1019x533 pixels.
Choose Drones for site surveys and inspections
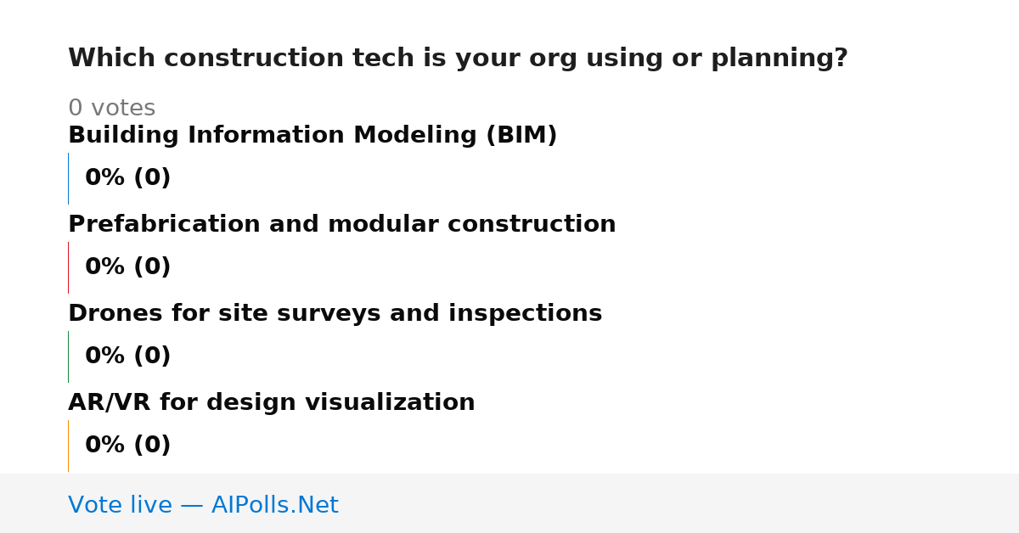click(335, 314)
